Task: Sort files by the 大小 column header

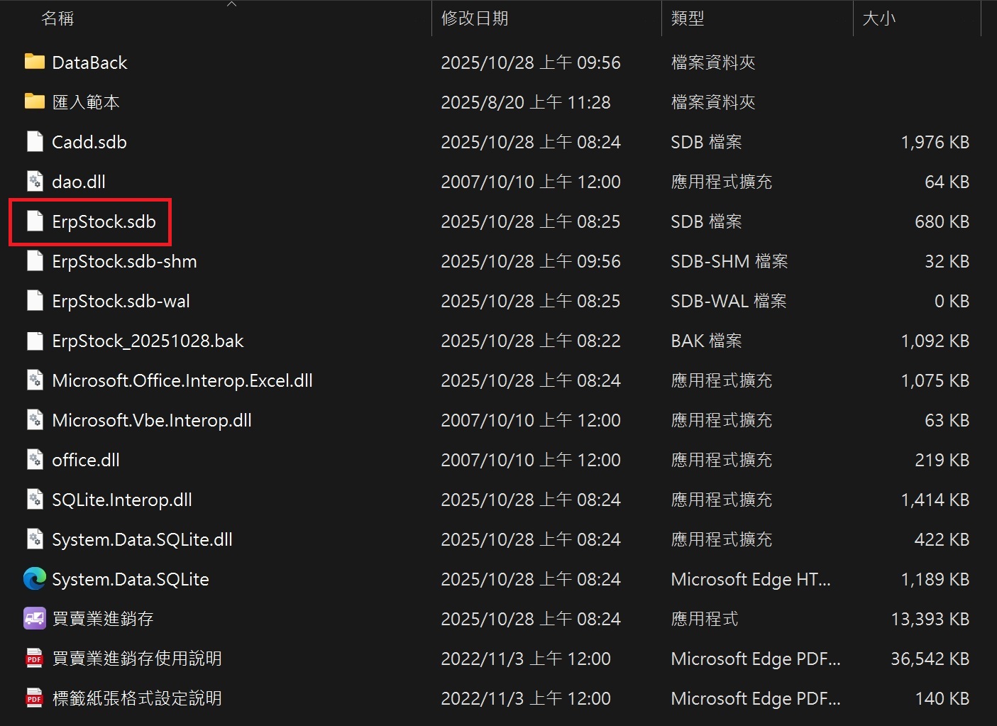Action: click(879, 18)
